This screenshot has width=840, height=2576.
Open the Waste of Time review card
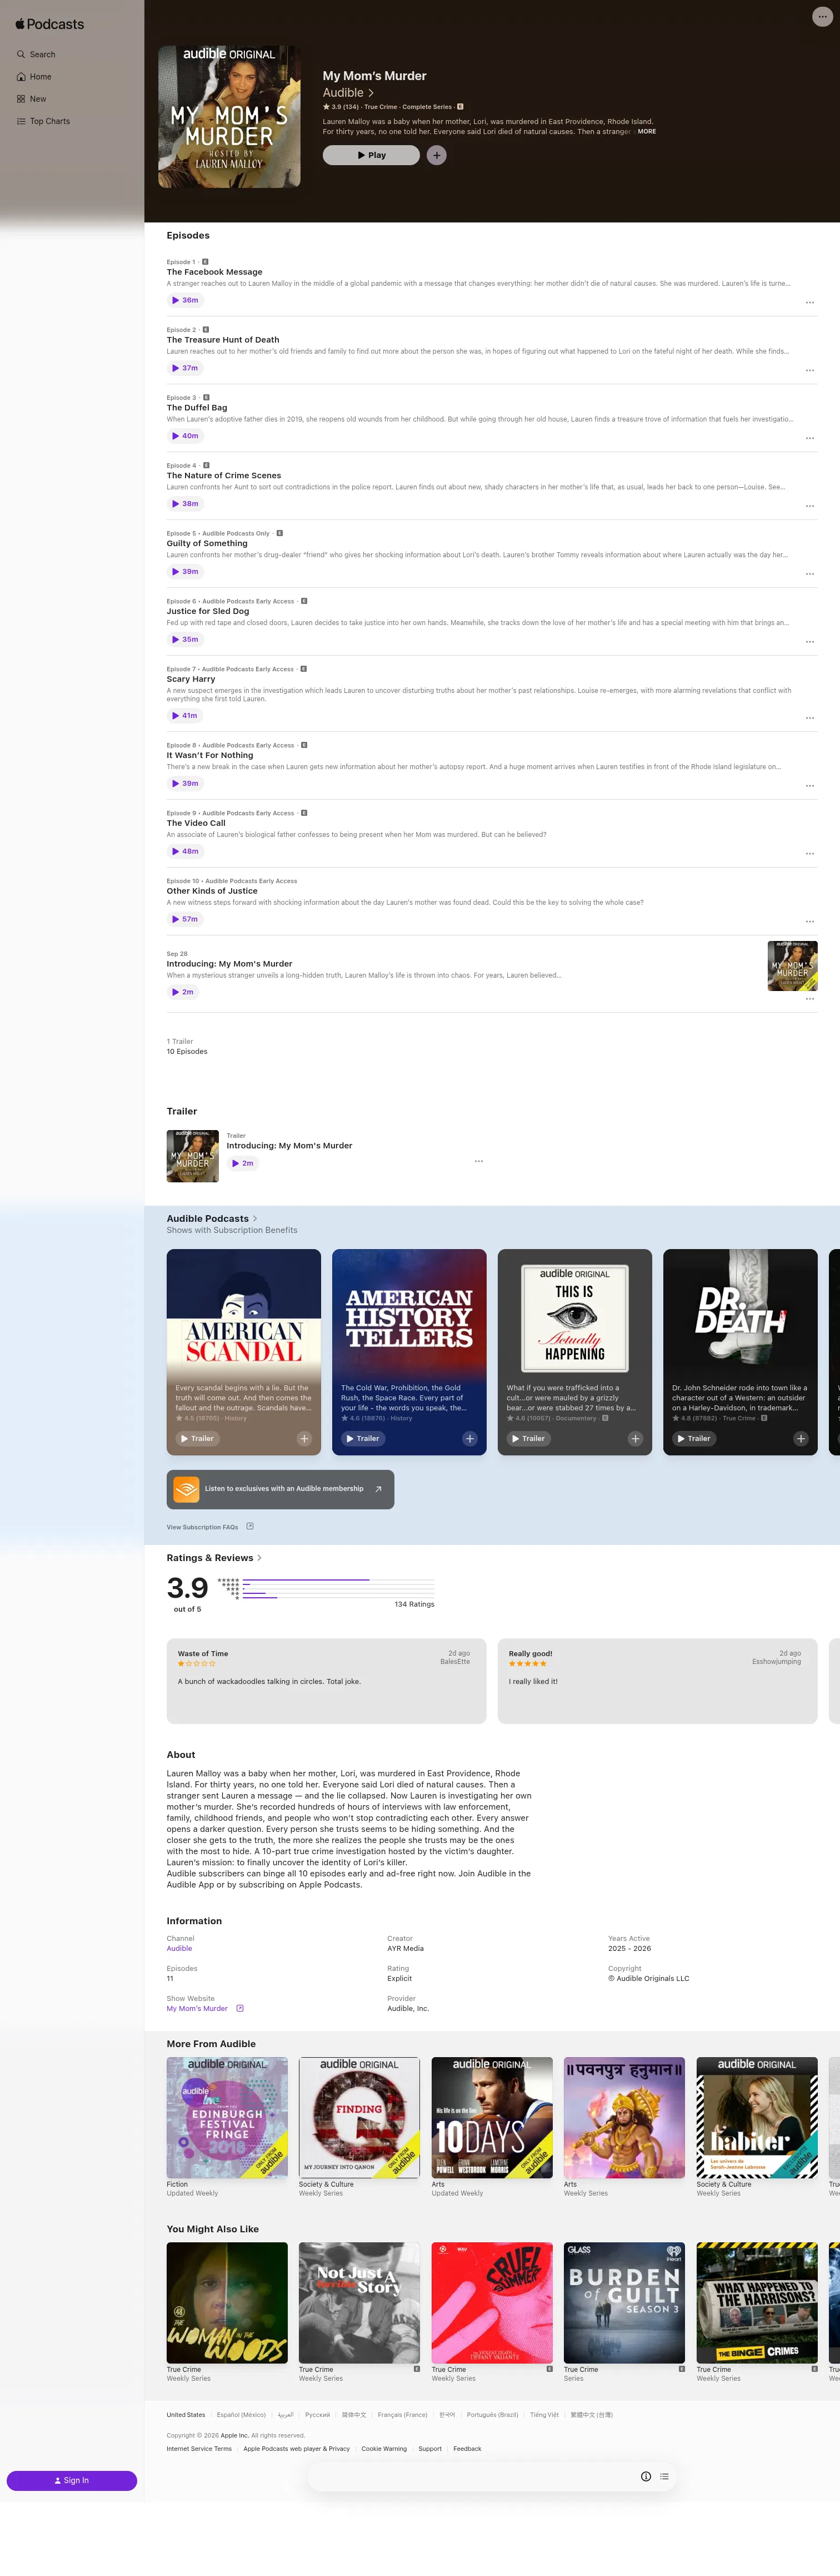click(x=327, y=1681)
